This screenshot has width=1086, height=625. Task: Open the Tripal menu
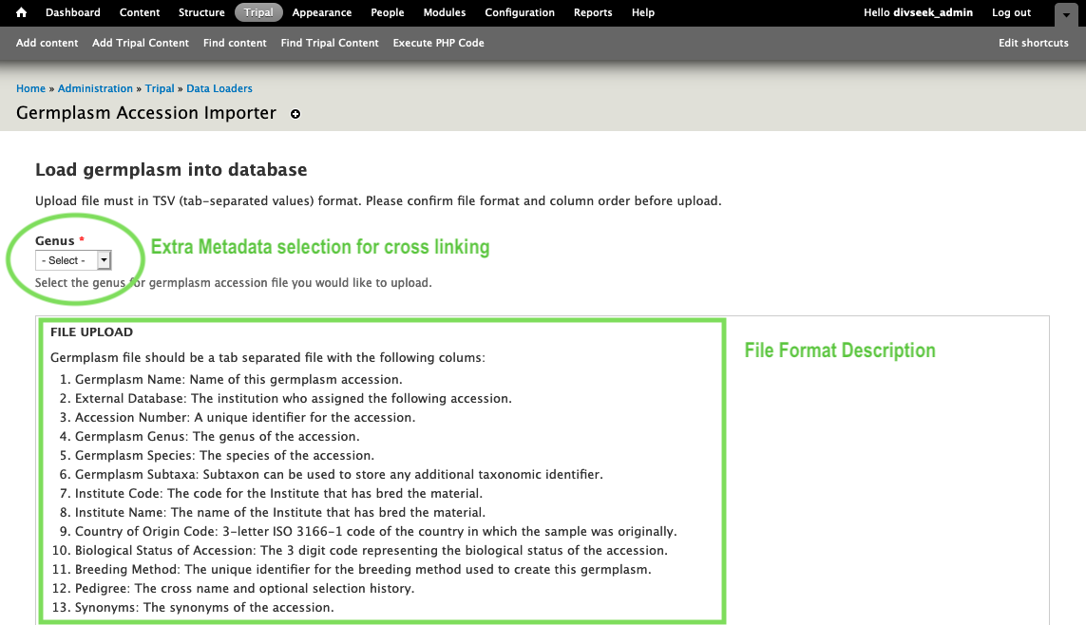pos(258,12)
